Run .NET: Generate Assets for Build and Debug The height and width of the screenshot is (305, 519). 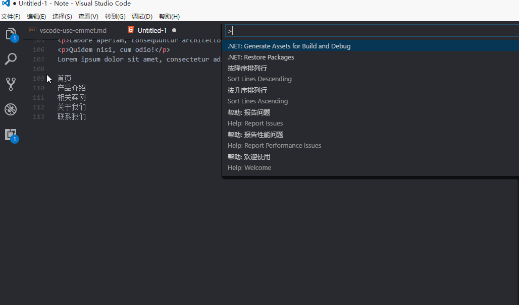pos(289,46)
